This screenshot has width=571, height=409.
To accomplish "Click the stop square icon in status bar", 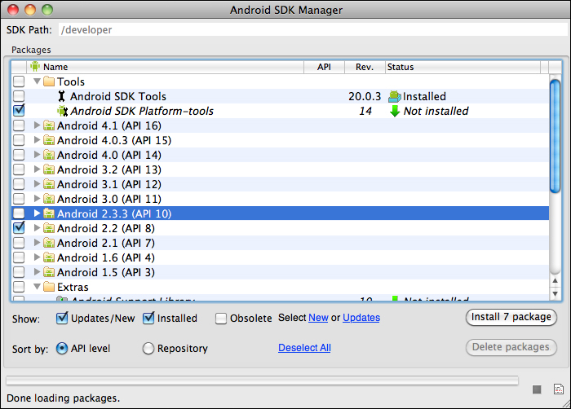I will tap(537, 389).
